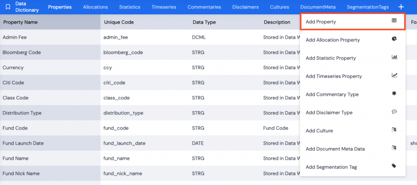The height and width of the screenshot is (185, 417).
Task: Open the Statistics tab
Action: click(x=130, y=7)
